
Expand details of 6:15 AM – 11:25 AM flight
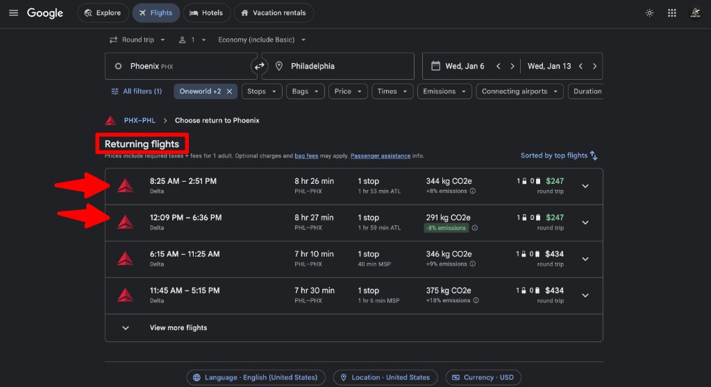(585, 259)
